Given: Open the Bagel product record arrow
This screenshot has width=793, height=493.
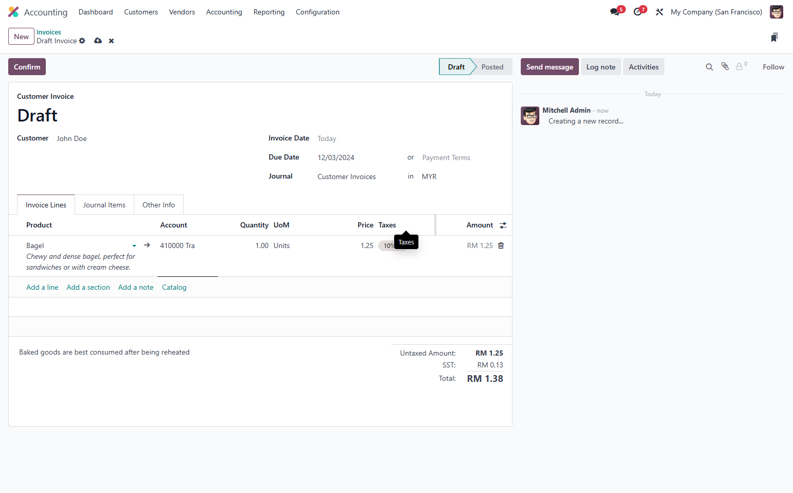Looking at the screenshot, I should (147, 245).
